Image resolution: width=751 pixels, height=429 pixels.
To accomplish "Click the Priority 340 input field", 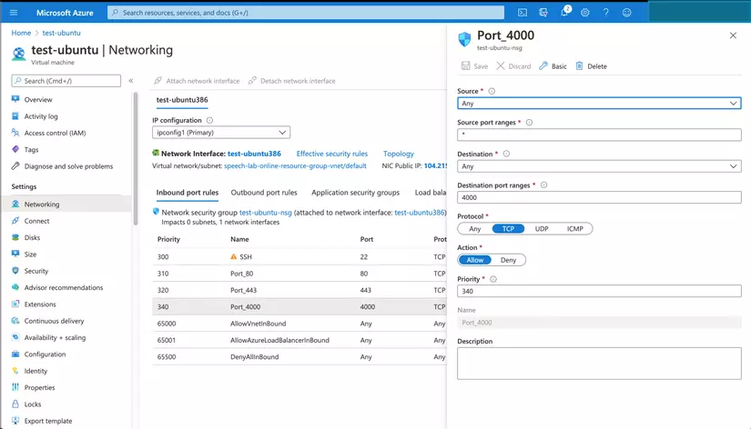I will (x=599, y=291).
